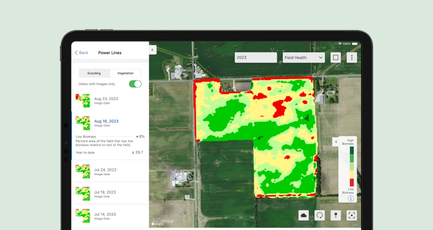Open the cloud weather icon button

click(304, 215)
